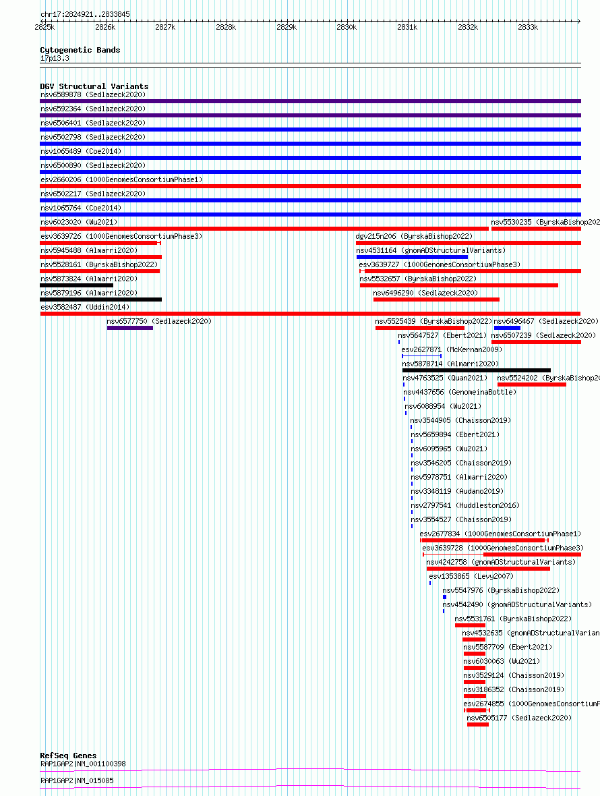Select the DGV Structural Variants track title

(94, 86)
